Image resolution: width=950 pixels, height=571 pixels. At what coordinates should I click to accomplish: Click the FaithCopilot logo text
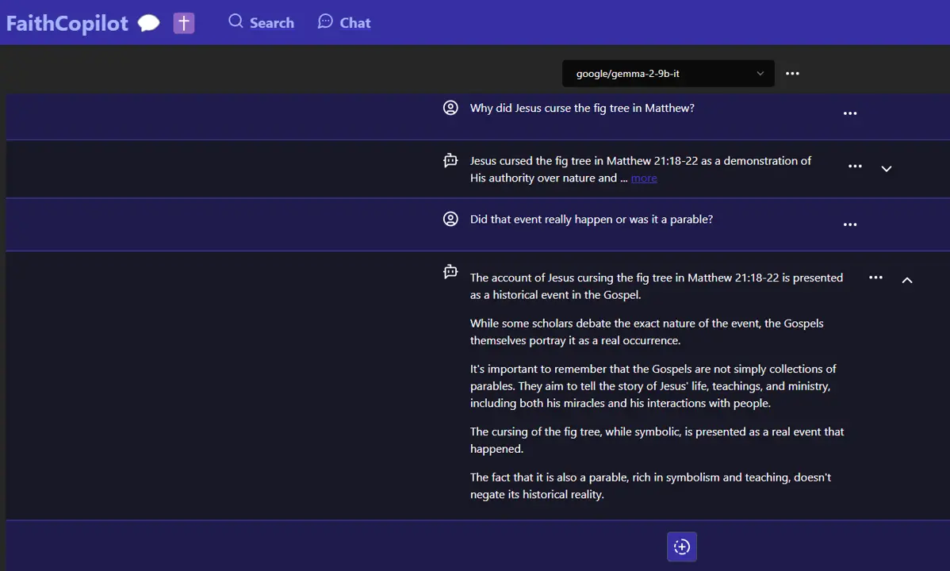[x=67, y=23]
